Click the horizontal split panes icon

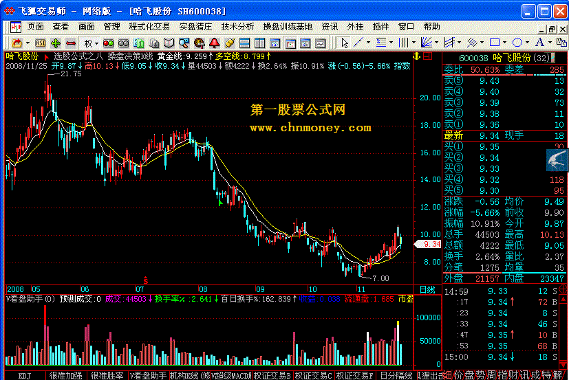tap(244, 43)
